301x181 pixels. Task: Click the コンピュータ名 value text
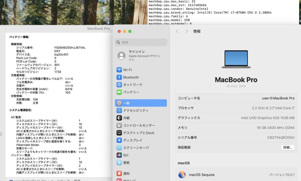tap(278, 98)
